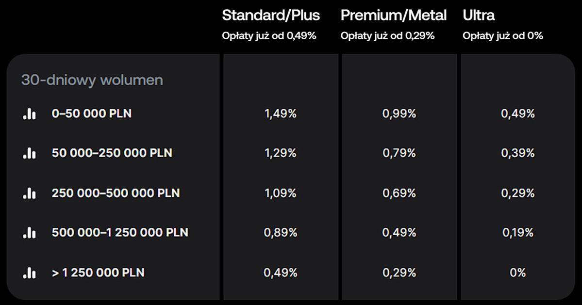Click the bar chart icon beside 0–50 000 PLN
The height and width of the screenshot is (305, 582).
tap(29, 113)
